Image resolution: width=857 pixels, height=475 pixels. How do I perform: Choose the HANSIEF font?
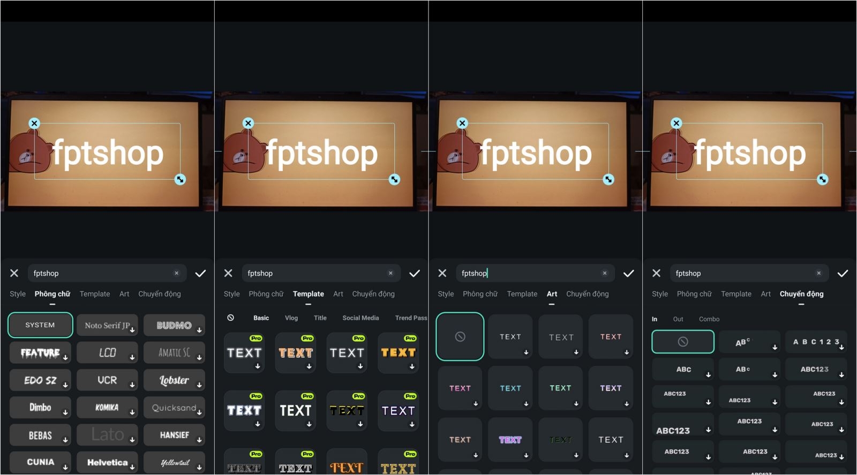[174, 435]
